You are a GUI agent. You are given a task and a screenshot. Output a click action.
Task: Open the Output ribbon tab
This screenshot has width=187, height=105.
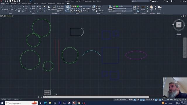click(x=30, y=4)
